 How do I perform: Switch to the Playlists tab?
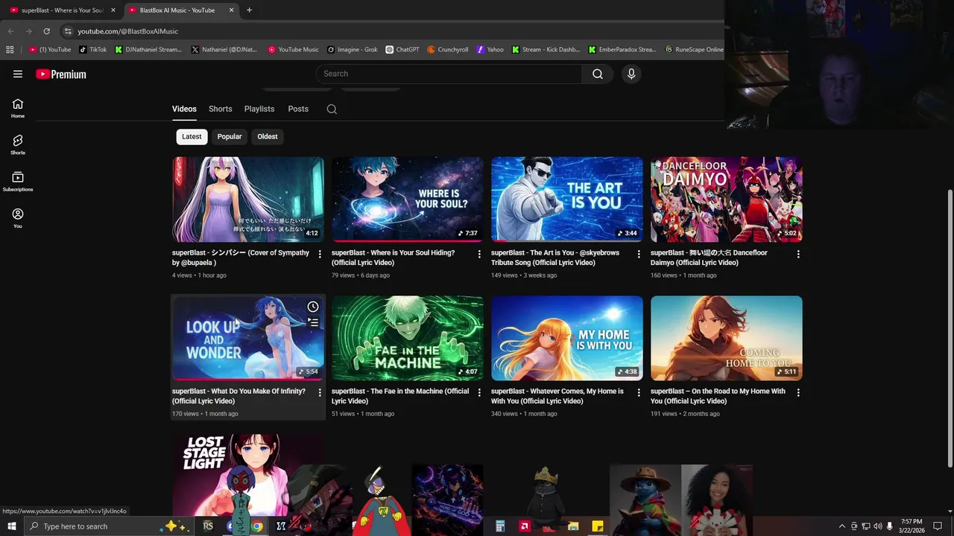(x=259, y=109)
